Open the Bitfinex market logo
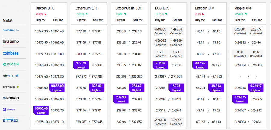 (11, 87)
